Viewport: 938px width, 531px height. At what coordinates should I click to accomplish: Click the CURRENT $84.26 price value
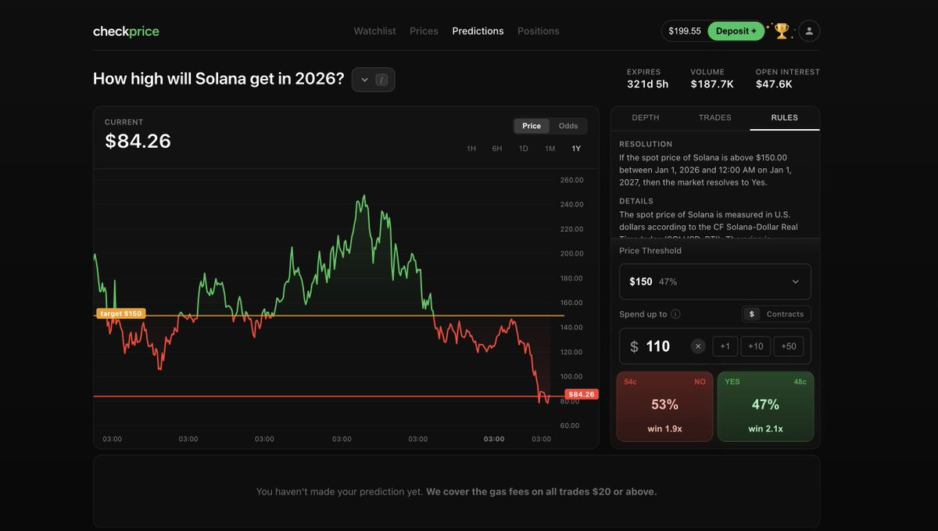(x=138, y=142)
